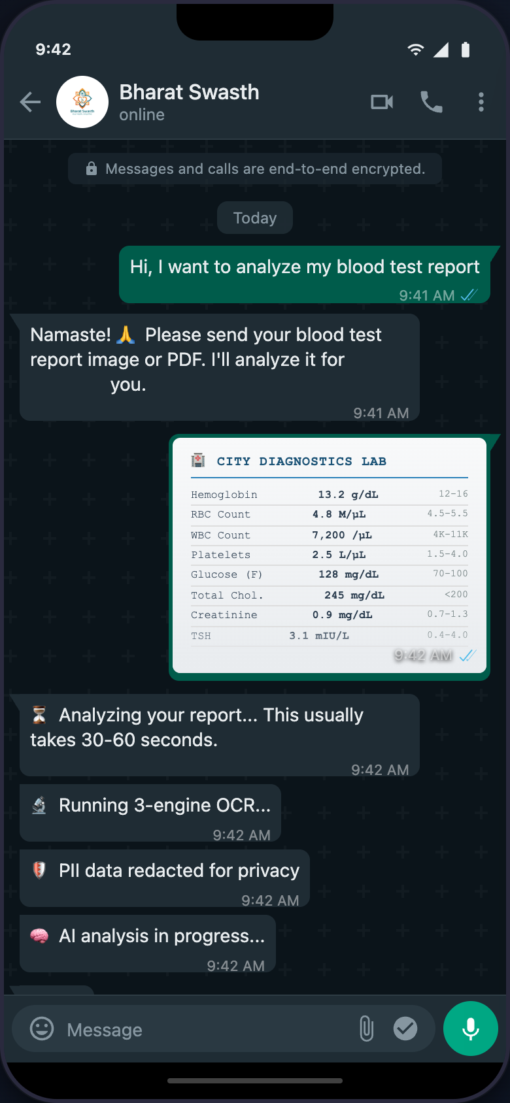Tap the back arrow to leave the chat
The width and height of the screenshot is (510, 1103).
point(30,102)
